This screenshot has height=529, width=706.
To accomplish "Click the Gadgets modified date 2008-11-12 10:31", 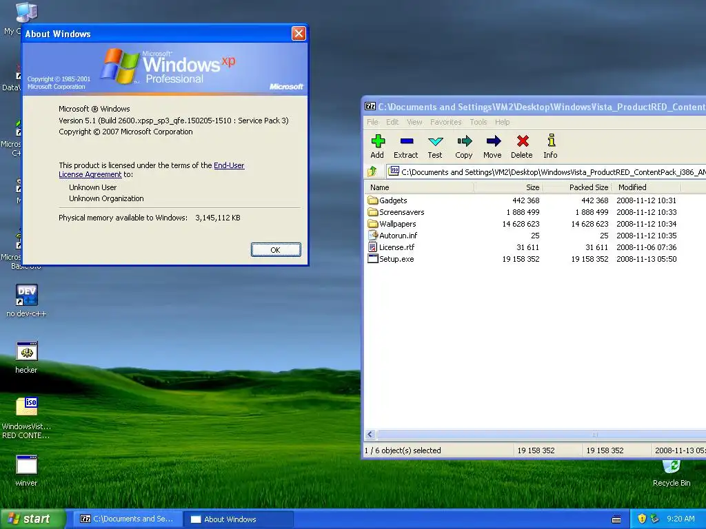I will click(x=646, y=200).
